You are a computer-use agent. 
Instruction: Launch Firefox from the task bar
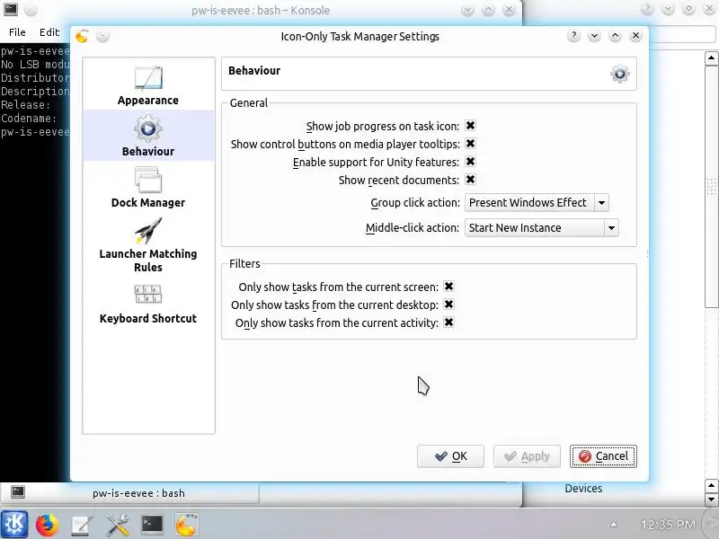[48, 525]
